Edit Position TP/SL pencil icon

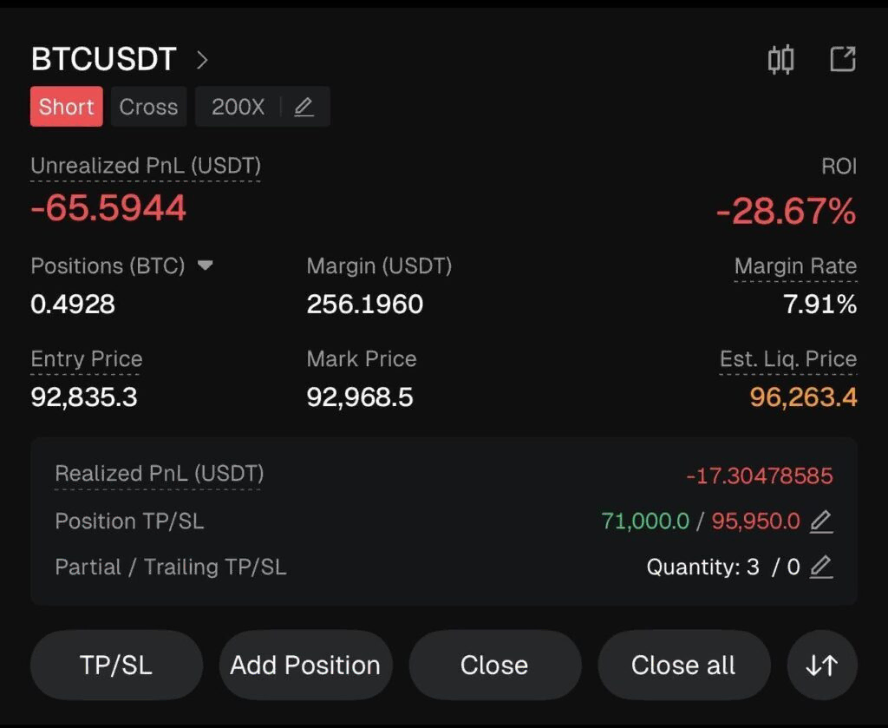tap(820, 521)
